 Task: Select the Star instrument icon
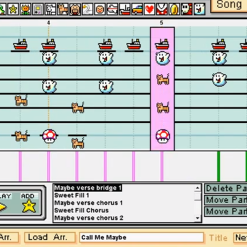coord(13,9)
